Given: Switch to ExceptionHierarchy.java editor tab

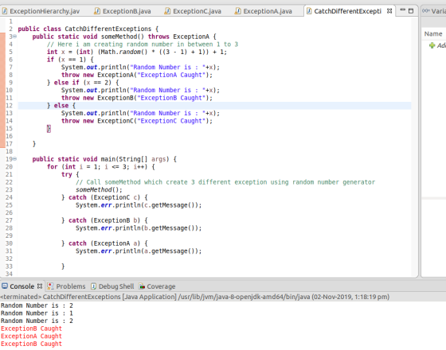Looking at the screenshot, I should 41,11.
